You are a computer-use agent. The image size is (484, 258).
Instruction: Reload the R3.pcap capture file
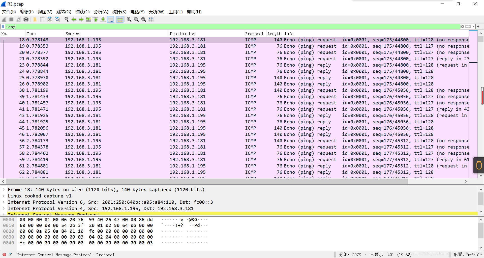57,19
